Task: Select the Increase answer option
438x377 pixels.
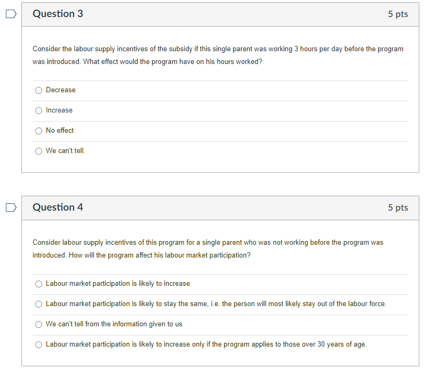Action: (38, 110)
